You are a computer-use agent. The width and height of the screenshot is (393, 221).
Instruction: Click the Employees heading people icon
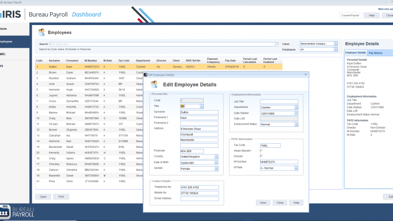click(x=41, y=32)
